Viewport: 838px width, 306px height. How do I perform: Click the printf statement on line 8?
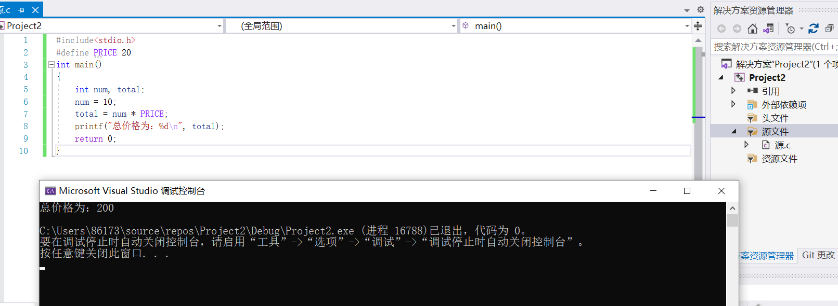[x=149, y=126]
